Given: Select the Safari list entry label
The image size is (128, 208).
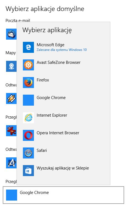Looking at the screenshot, I should 42,150.
